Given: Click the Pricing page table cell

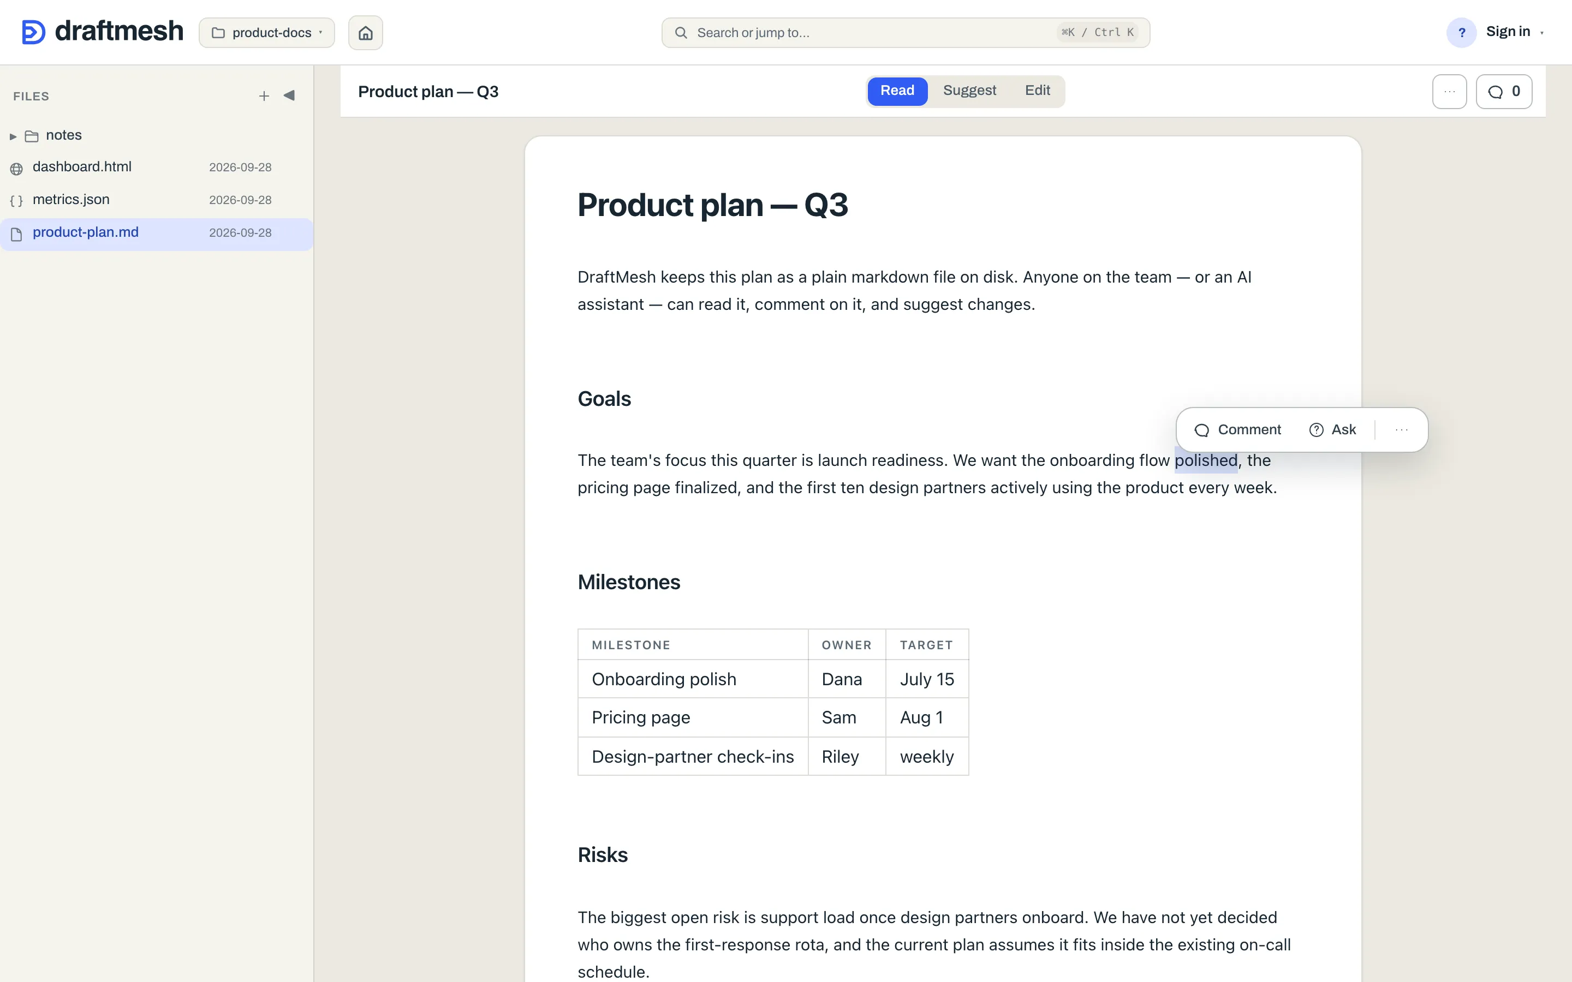Looking at the screenshot, I should tap(693, 717).
